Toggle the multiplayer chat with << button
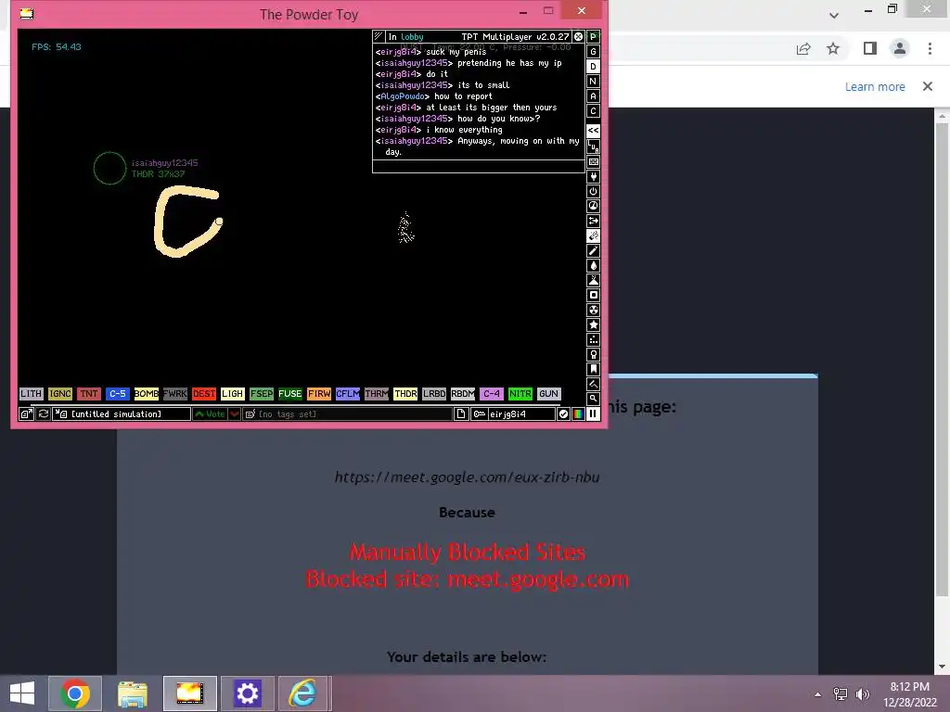The image size is (950, 712). 593,130
